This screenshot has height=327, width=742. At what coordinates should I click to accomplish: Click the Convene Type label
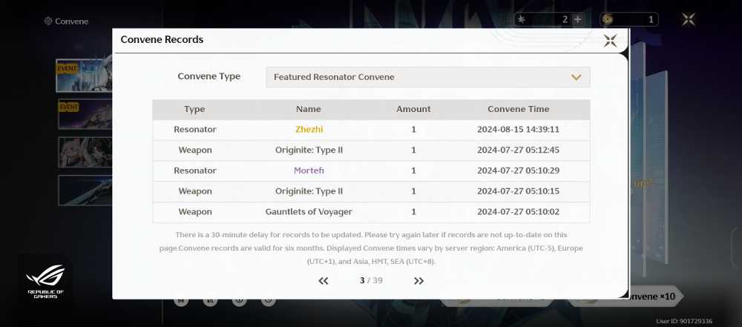click(x=209, y=76)
